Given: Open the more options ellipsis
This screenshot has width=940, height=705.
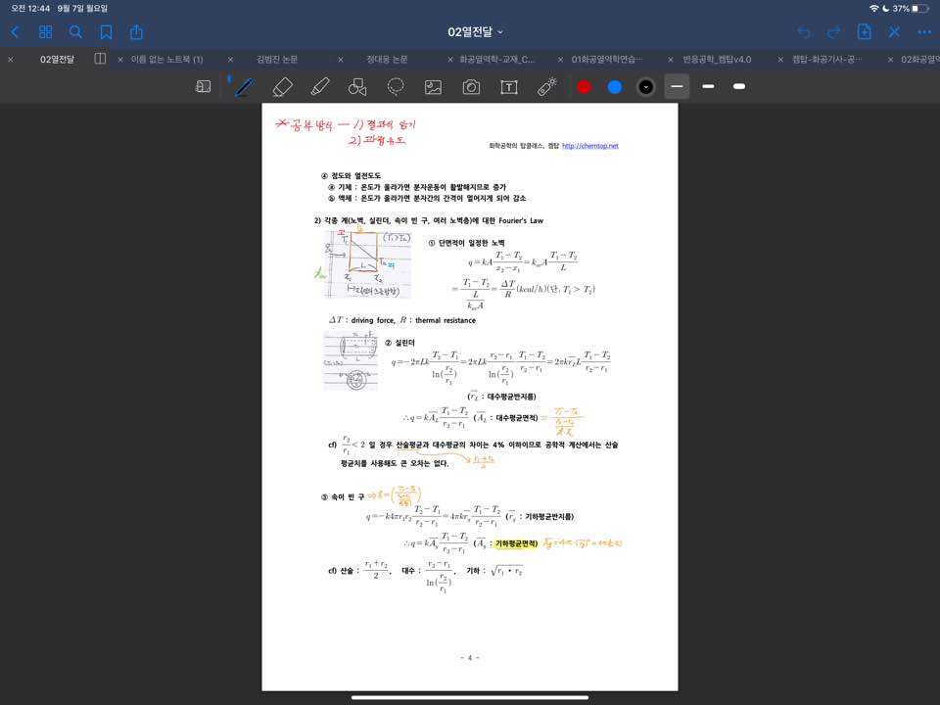Looking at the screenshot, I should pos(924,31).
